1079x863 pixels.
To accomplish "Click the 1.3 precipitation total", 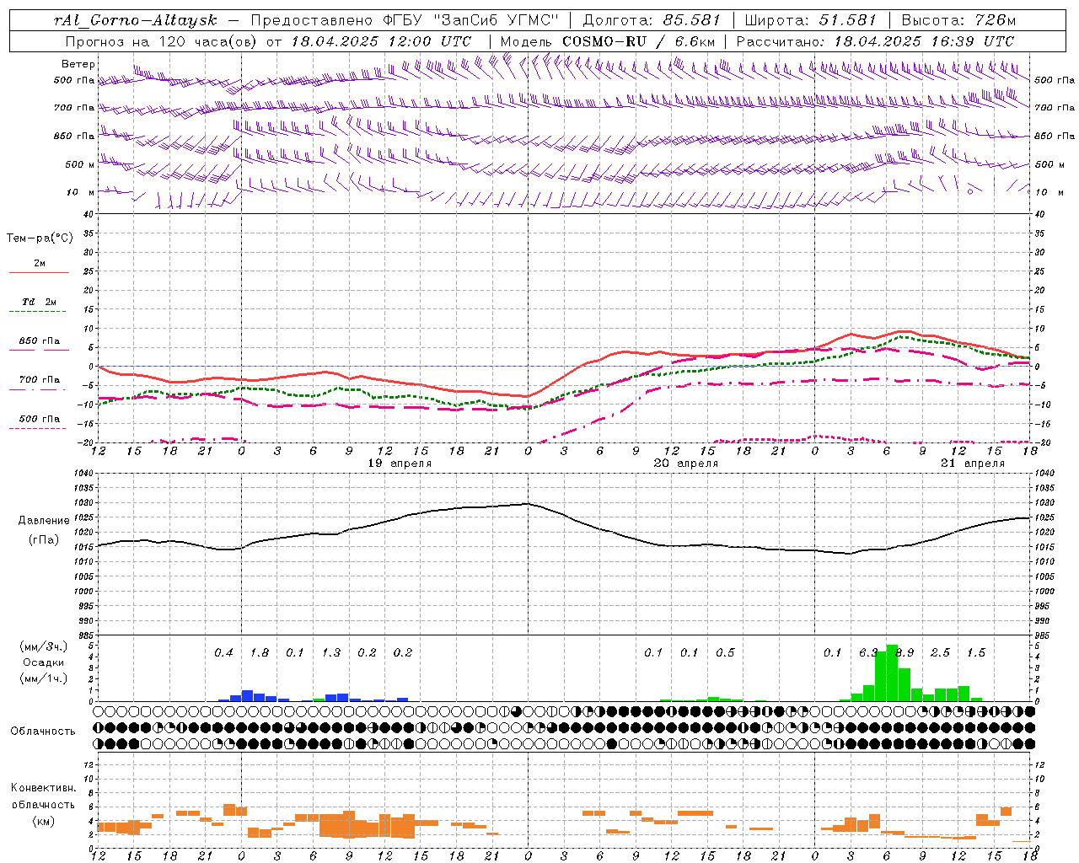I will [x=331, y=652].
